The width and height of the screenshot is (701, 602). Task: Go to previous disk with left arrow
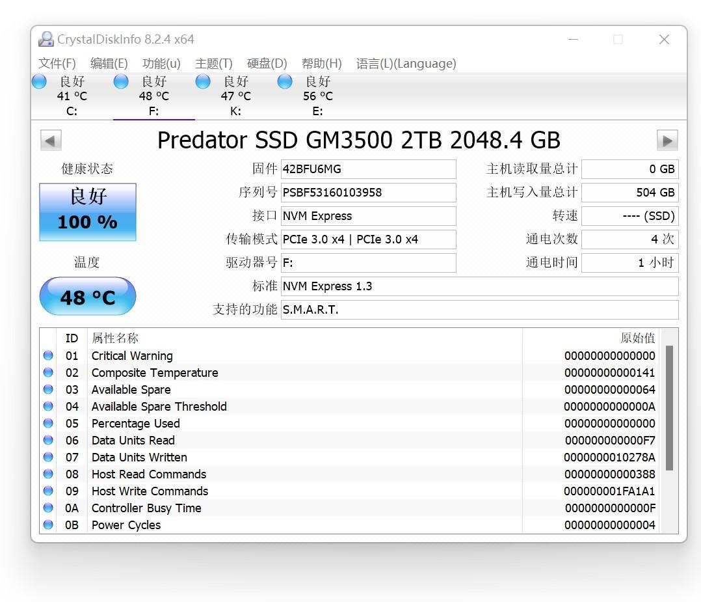(51, 141)
